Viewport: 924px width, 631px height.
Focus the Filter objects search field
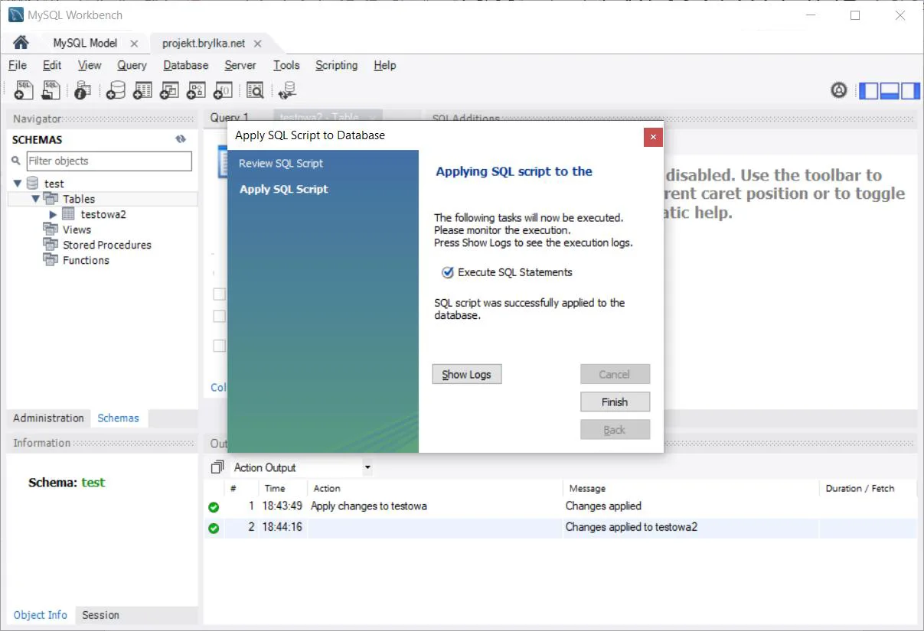[x=109, y=161]
